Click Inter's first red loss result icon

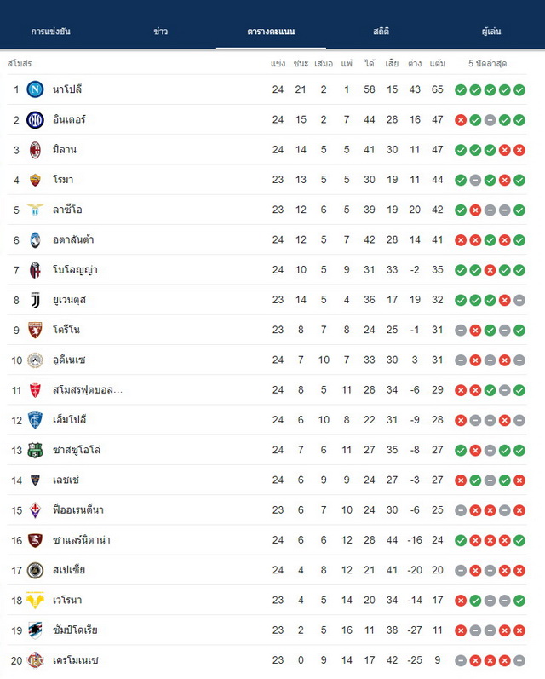tap(461, 120)
